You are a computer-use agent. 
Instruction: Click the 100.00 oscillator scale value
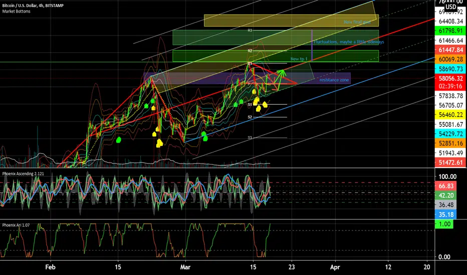point(447,176)
